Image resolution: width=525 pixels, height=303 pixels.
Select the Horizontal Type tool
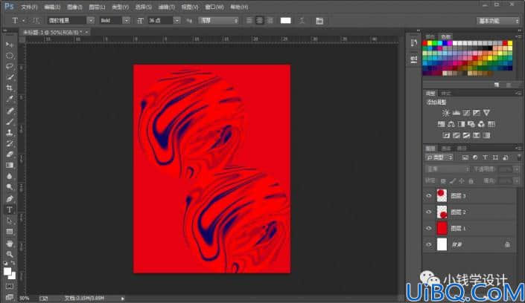pos(10,209)
